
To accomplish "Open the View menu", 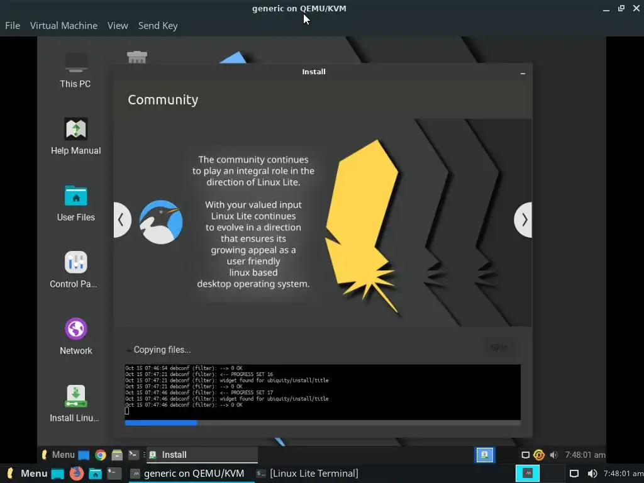I will coord(118,25).
